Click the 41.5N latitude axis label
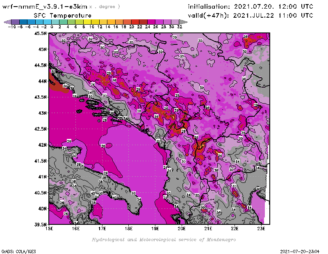328x254 pixels. [x=40, y=161]
